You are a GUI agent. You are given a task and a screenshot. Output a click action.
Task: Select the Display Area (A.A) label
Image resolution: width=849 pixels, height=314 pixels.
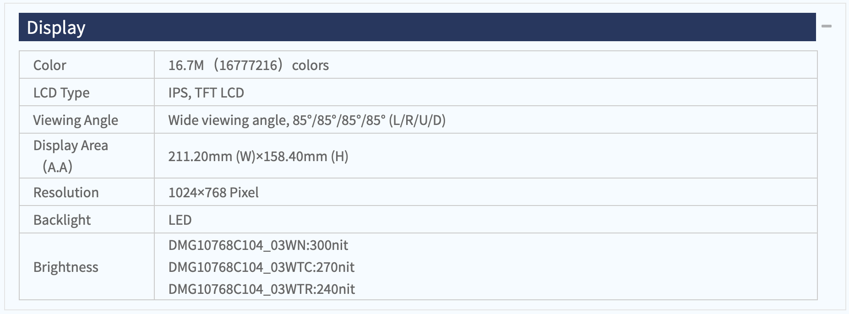tap(71, 156)
